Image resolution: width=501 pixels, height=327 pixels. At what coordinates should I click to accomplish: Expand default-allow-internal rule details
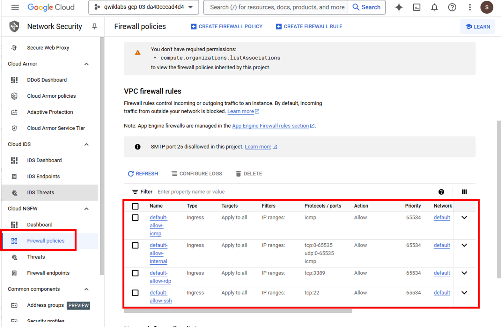pos(464,245)
